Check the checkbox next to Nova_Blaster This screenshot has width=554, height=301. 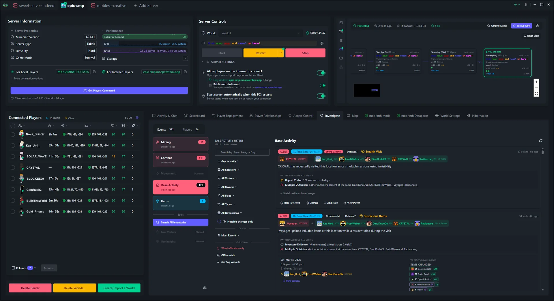coord(13,134)
